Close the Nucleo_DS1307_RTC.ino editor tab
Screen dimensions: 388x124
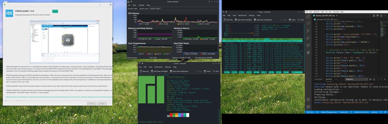click(337, 16)
